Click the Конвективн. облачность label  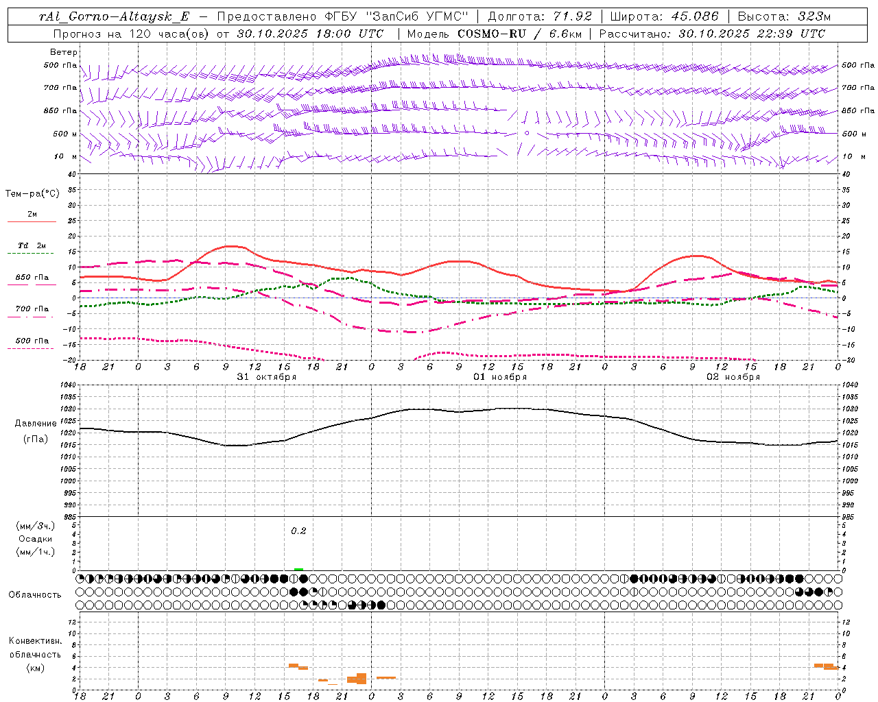tap(35, 648)
